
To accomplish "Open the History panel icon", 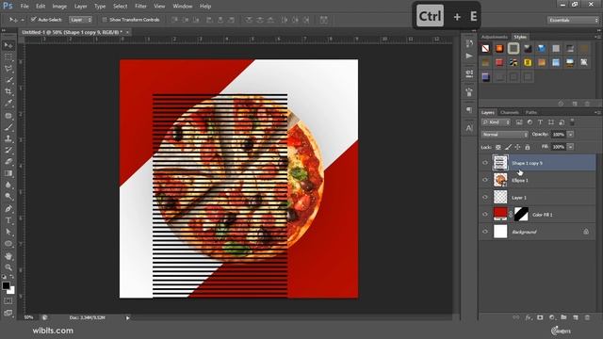I will click(x=469, y=43).
